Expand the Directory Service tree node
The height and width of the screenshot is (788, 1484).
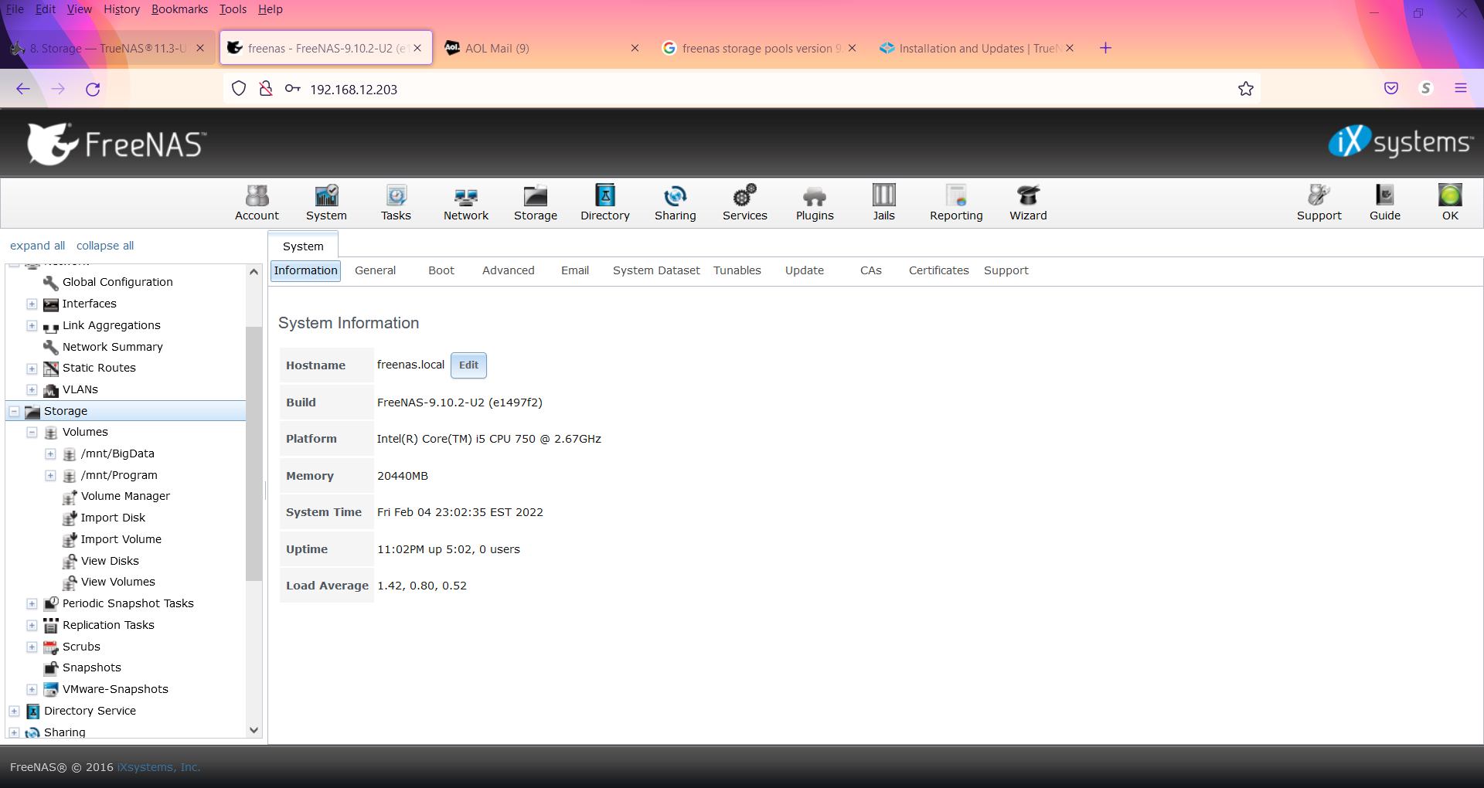pos(14,711)
